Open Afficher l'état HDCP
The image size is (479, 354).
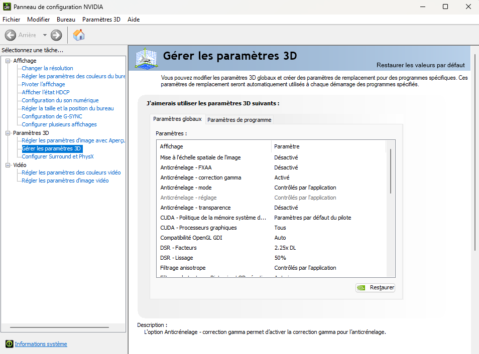point(46,92)
